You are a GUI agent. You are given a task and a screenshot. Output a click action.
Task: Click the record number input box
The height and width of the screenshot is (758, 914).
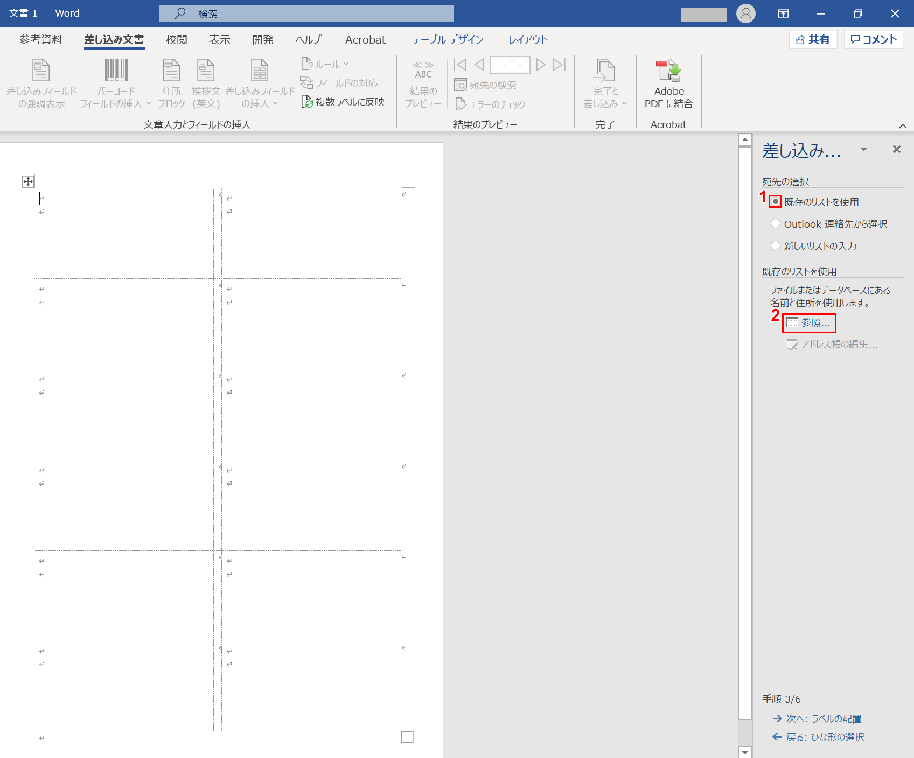tap(510, 65)
